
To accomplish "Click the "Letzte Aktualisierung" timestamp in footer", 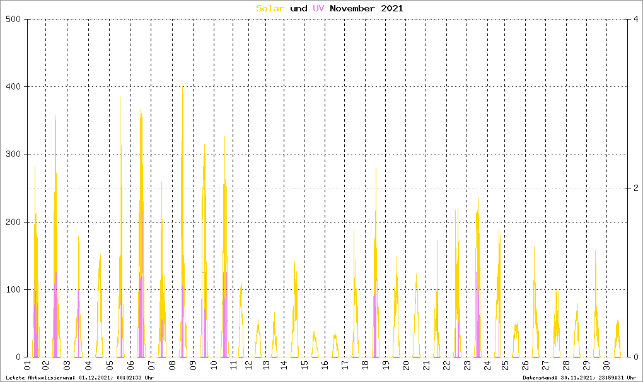I will tap(79, 377).
